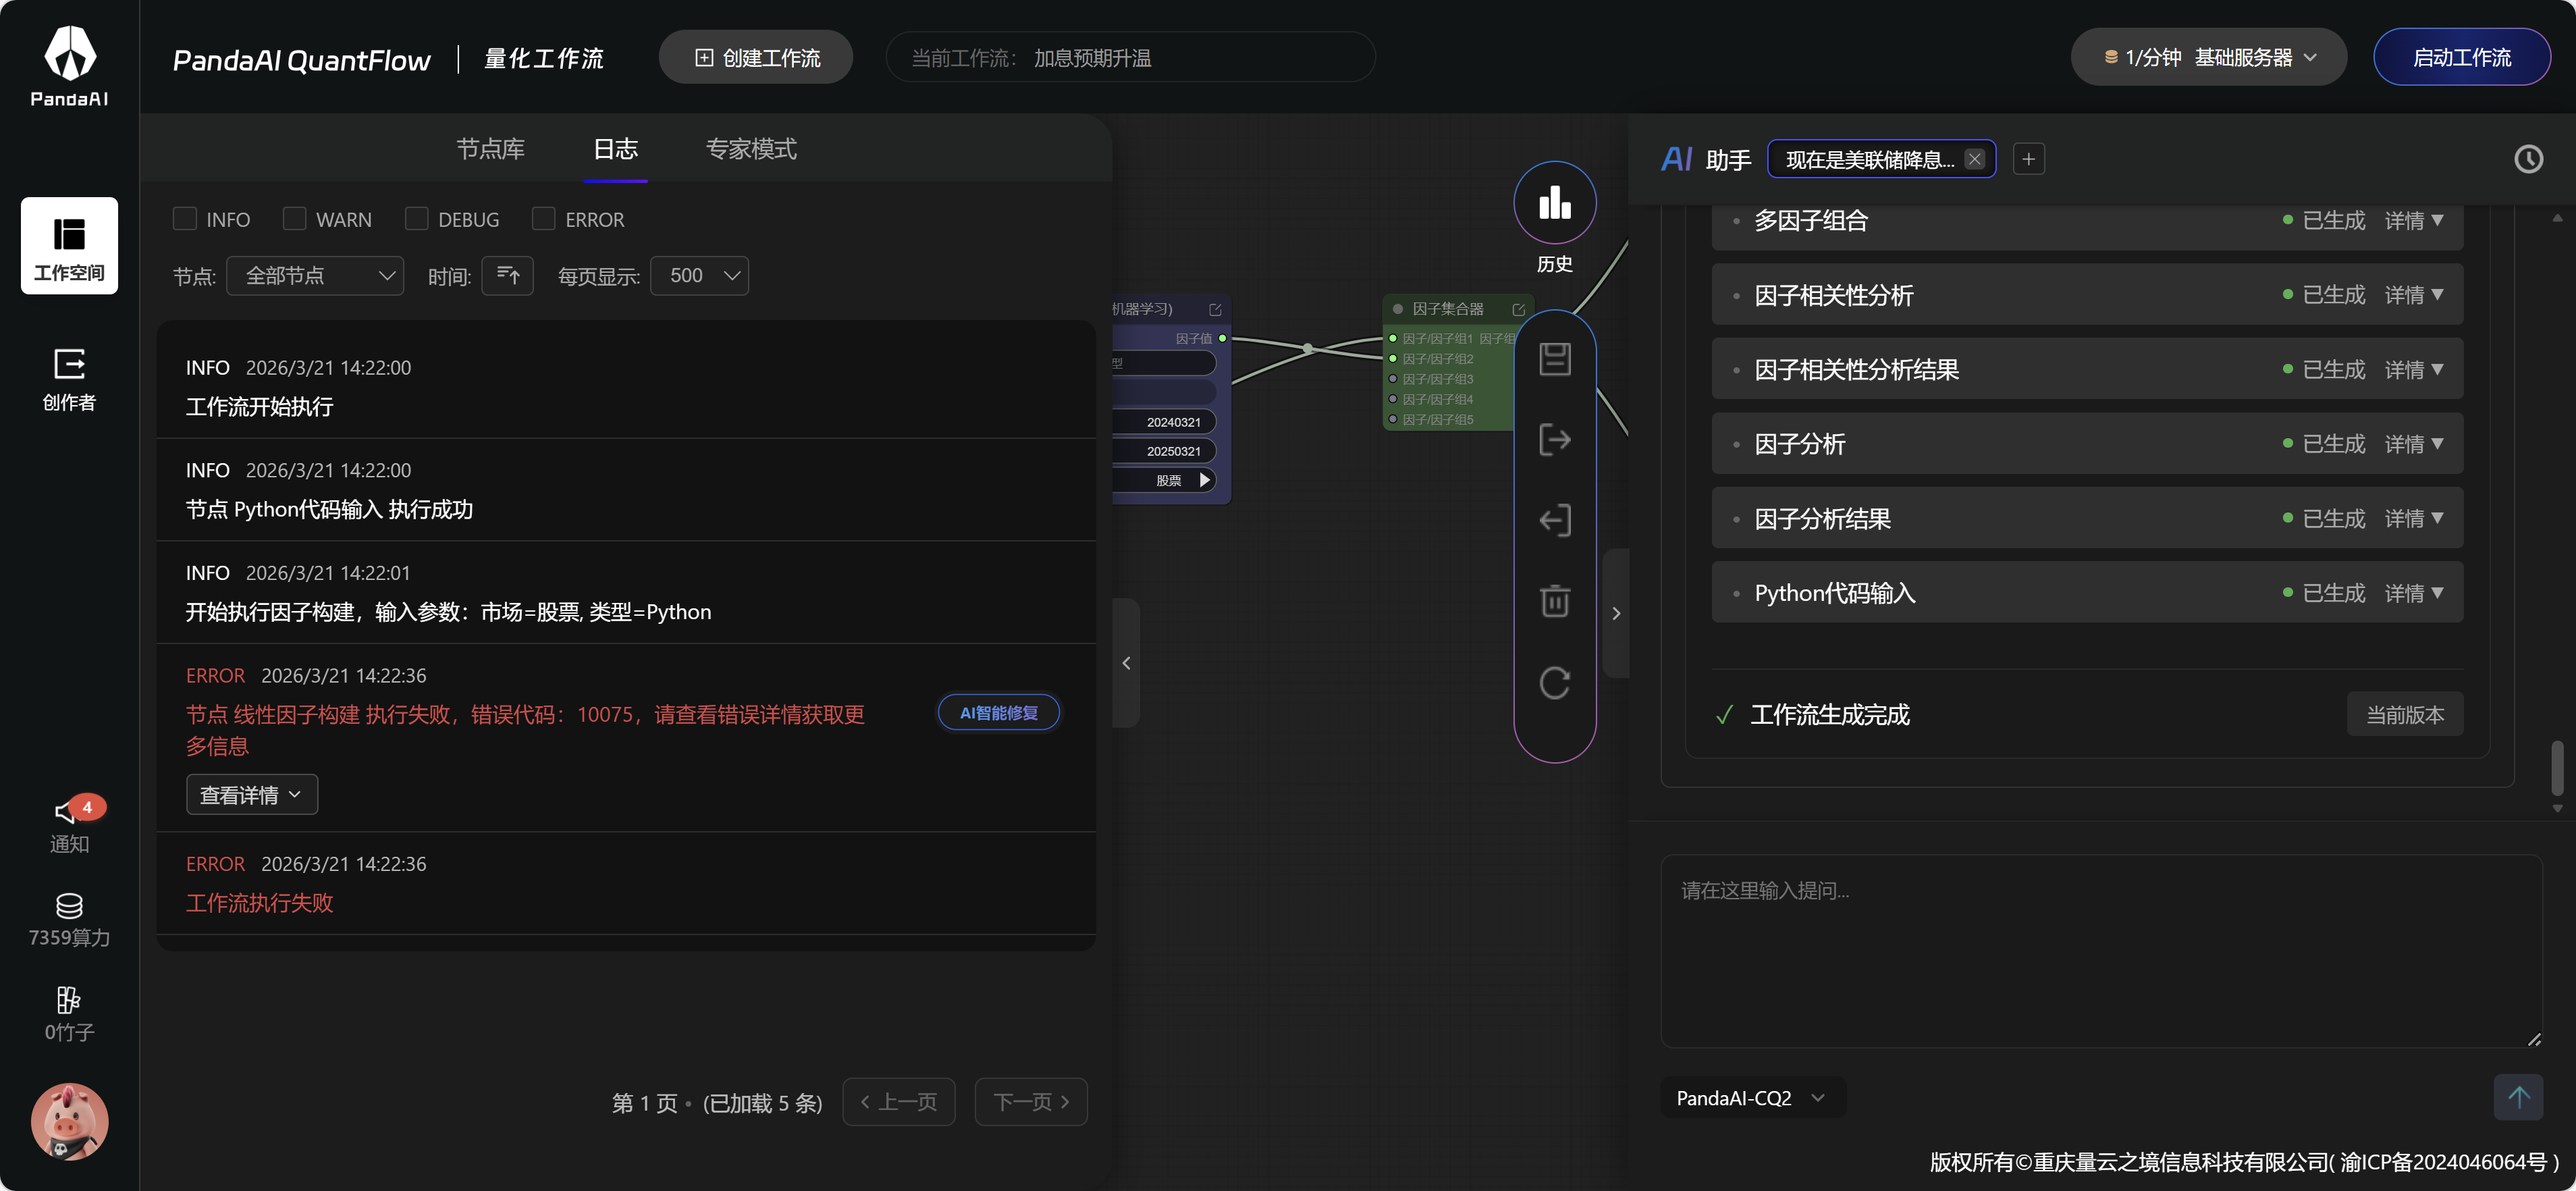Toggle the time sort order icon
The height and width of the screenshot is (1191, 2576).
click(x=507, y=275)
